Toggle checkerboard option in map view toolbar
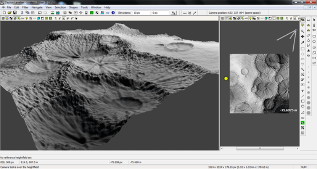 [234, 18]
